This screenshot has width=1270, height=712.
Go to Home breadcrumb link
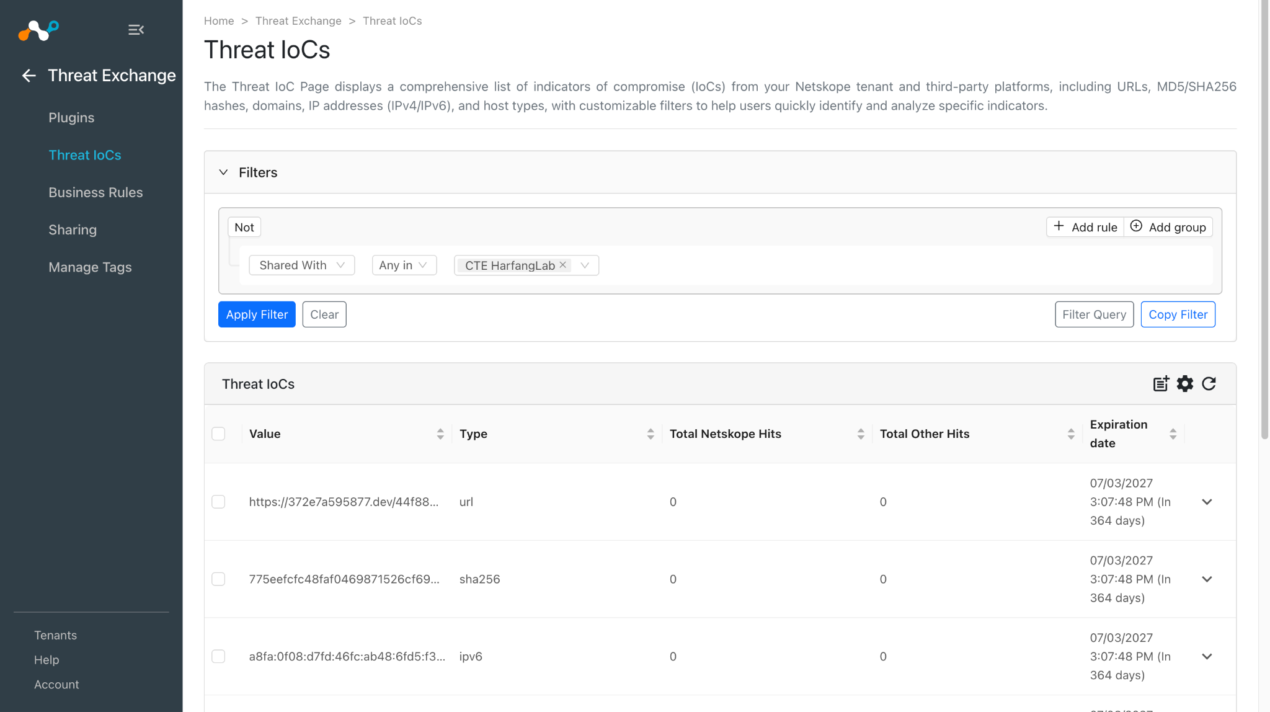click(219, 21)
